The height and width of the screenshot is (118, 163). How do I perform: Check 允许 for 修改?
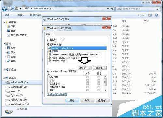coord(88,80)
